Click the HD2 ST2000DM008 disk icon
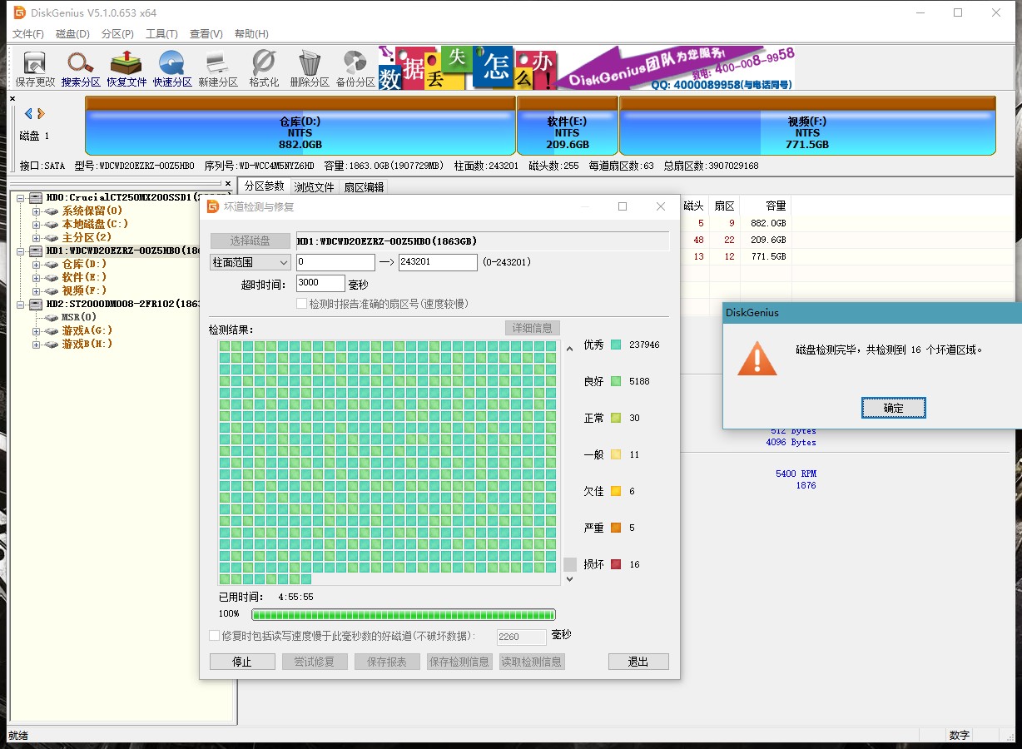The image size is (1022, 749). 36,304
